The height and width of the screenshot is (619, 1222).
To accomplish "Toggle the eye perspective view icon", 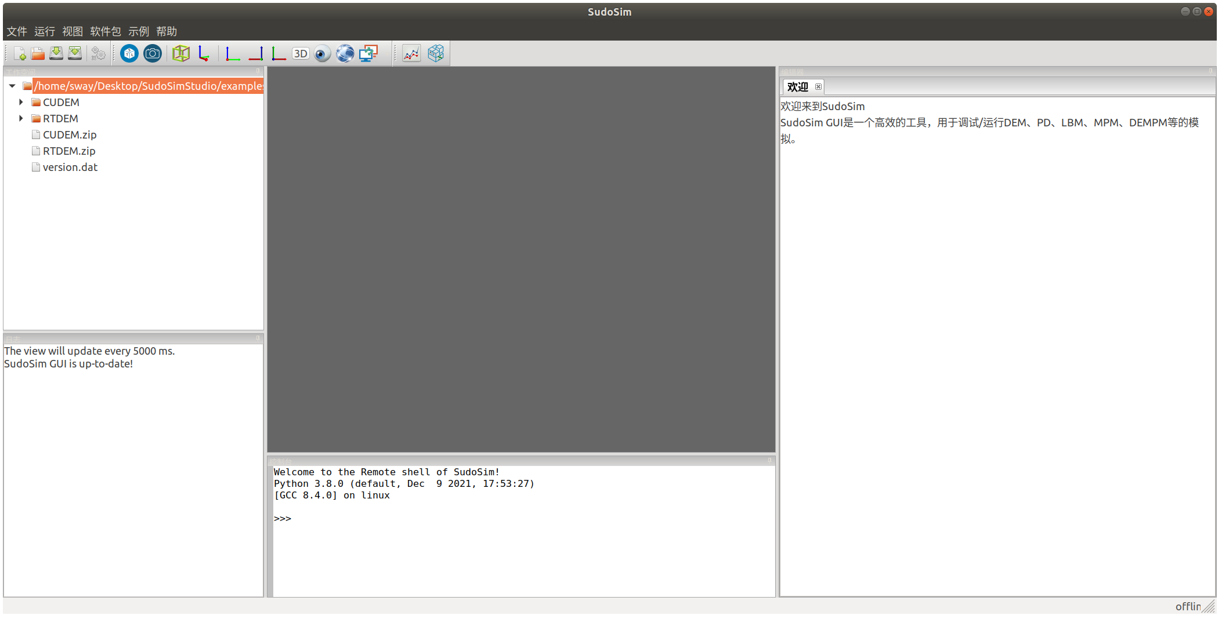I will point(322,53).
